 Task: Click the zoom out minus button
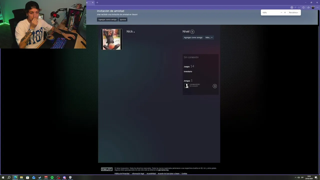281,12
